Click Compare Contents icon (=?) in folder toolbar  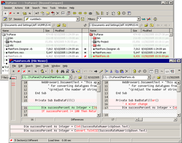tap(37, 13)
